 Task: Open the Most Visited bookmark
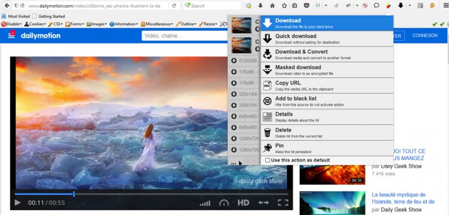(x=15, y=16)
